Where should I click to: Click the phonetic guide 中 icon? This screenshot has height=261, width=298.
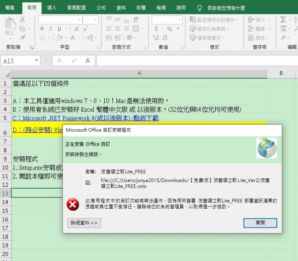(x=89, y=38)
